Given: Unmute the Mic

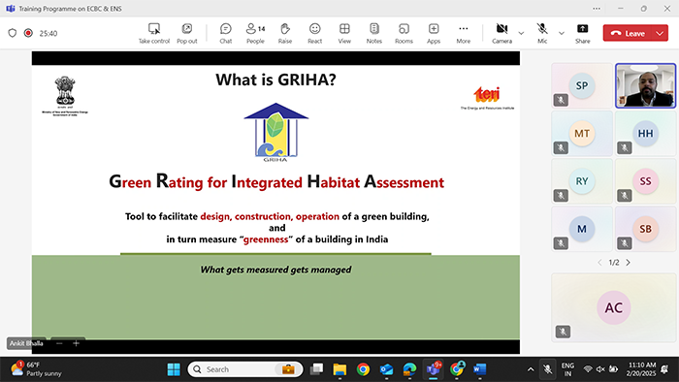Looking at the screenshot, I should (542, 33).
